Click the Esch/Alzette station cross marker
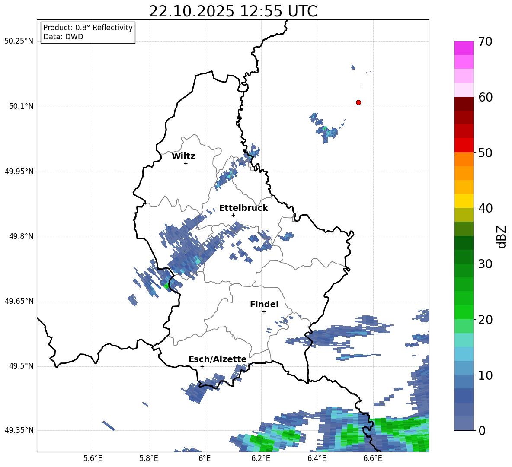The width and height of the screenshot is (512, 467). tap(202, 366)
